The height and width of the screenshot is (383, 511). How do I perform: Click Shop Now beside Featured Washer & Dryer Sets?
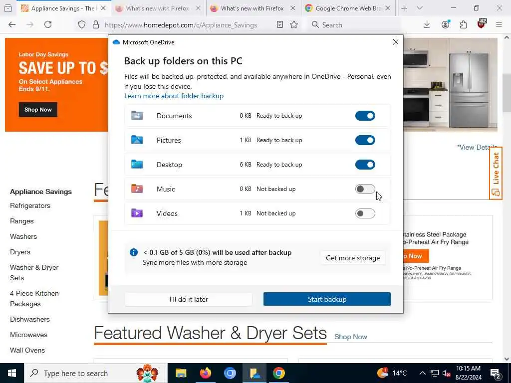pos(351,337)
